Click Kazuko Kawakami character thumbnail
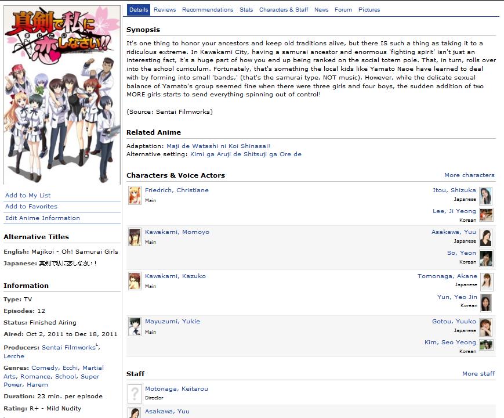 click(x=135, y=281)
